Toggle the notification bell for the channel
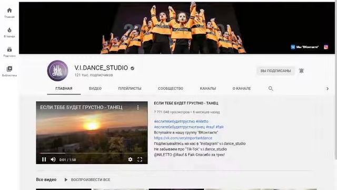 (301, 71)
